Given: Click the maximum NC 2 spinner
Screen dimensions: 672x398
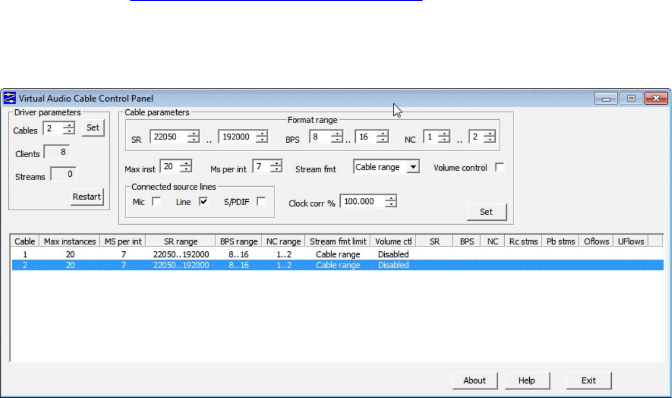Looking at the screenshot, I should click(x=489, y=137).
